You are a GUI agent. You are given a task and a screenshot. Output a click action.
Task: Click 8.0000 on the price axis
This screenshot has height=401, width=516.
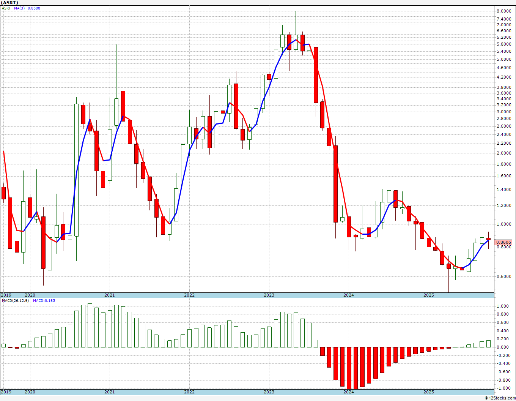coord(503,11)
